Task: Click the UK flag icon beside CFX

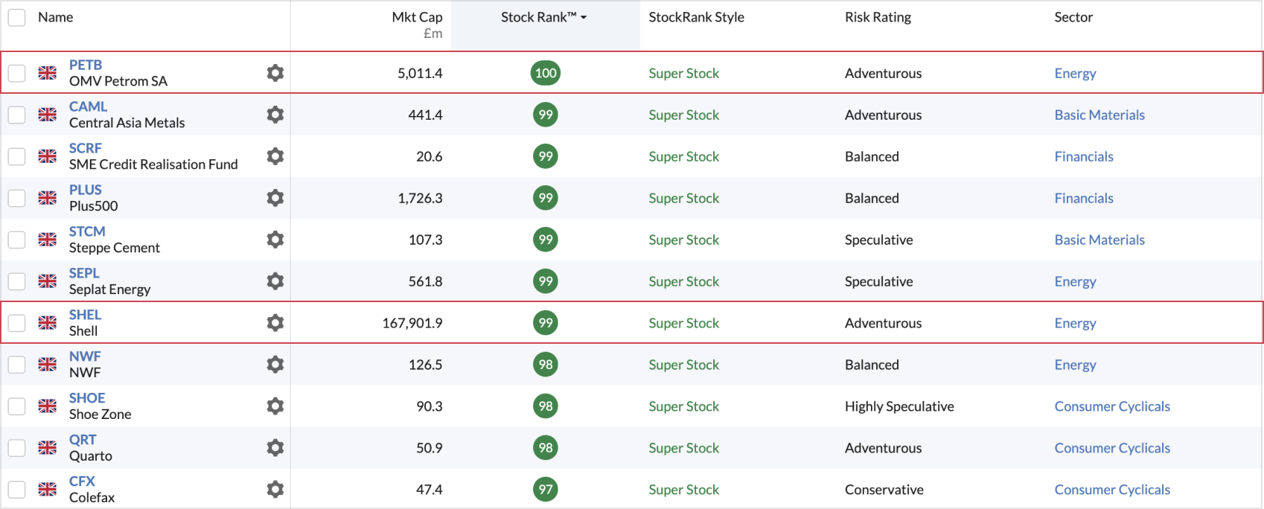Action: [48, 490]
